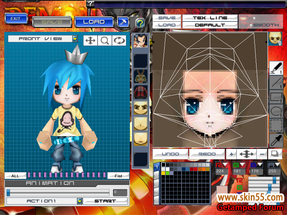This screenshot has width=287, height=215.
Task: Click the DEFAULT button
Action: pos(210,25)
